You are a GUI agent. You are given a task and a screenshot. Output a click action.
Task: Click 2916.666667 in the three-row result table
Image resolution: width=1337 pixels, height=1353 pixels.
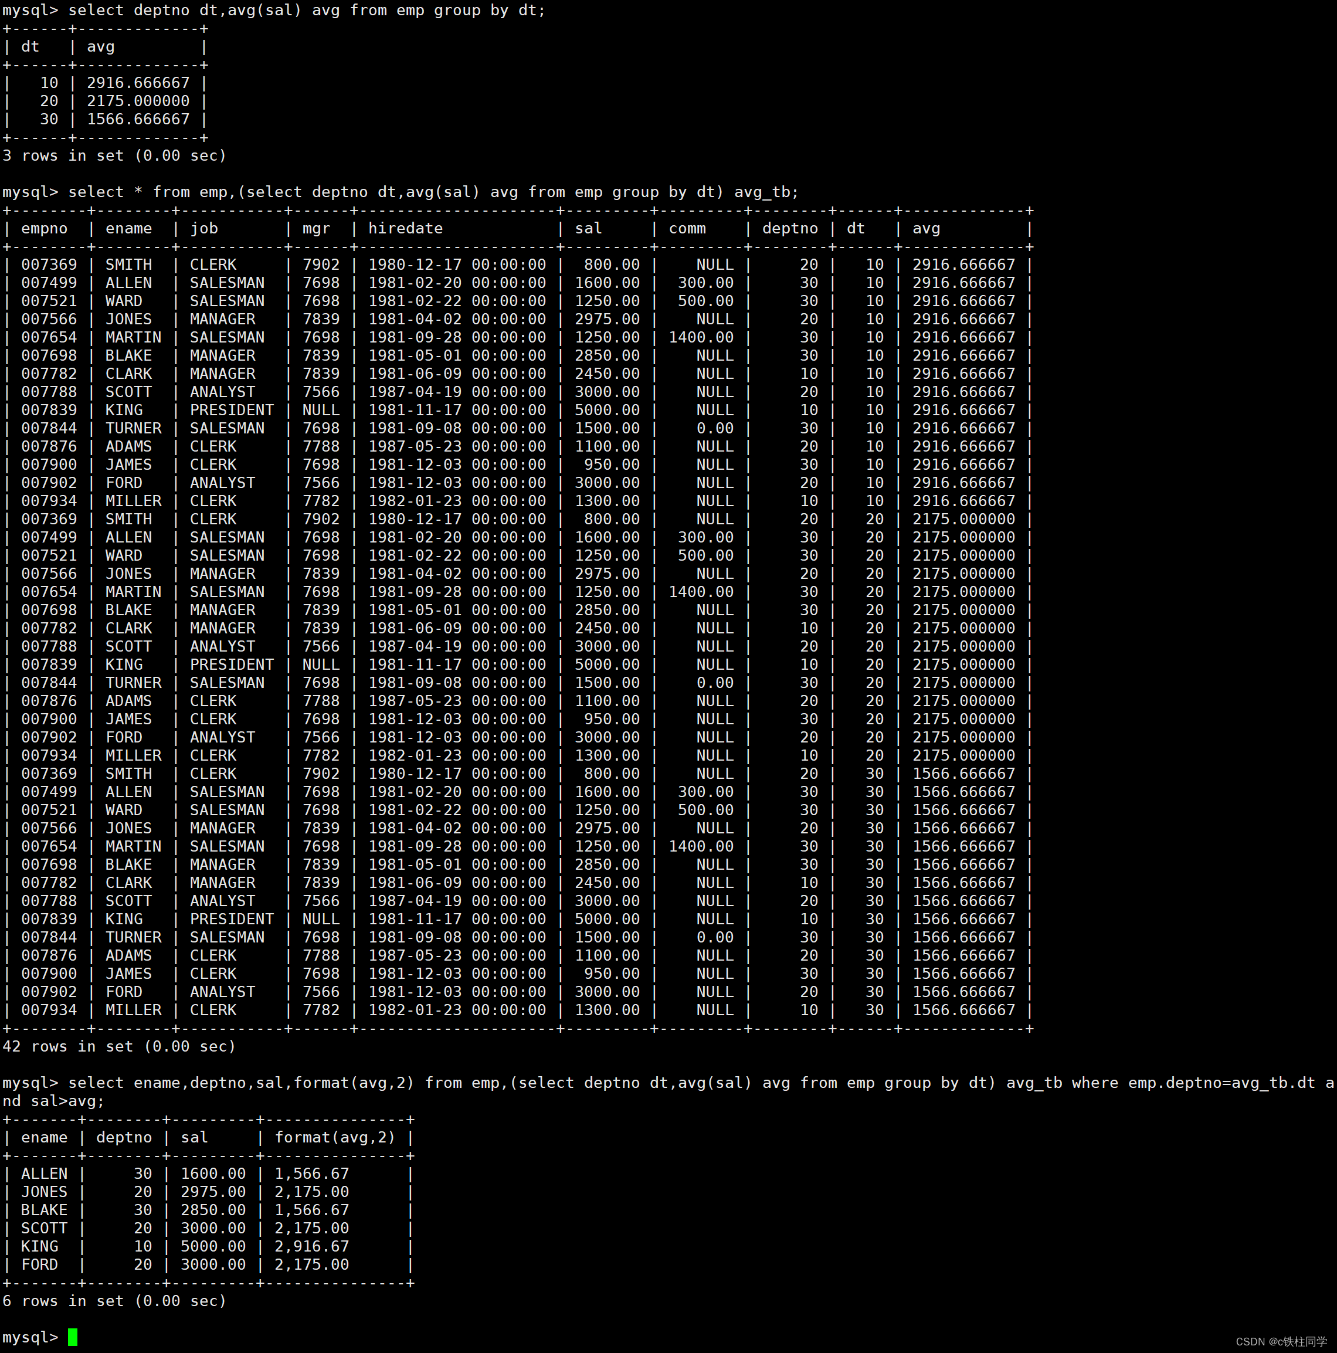tap(138, 83)
